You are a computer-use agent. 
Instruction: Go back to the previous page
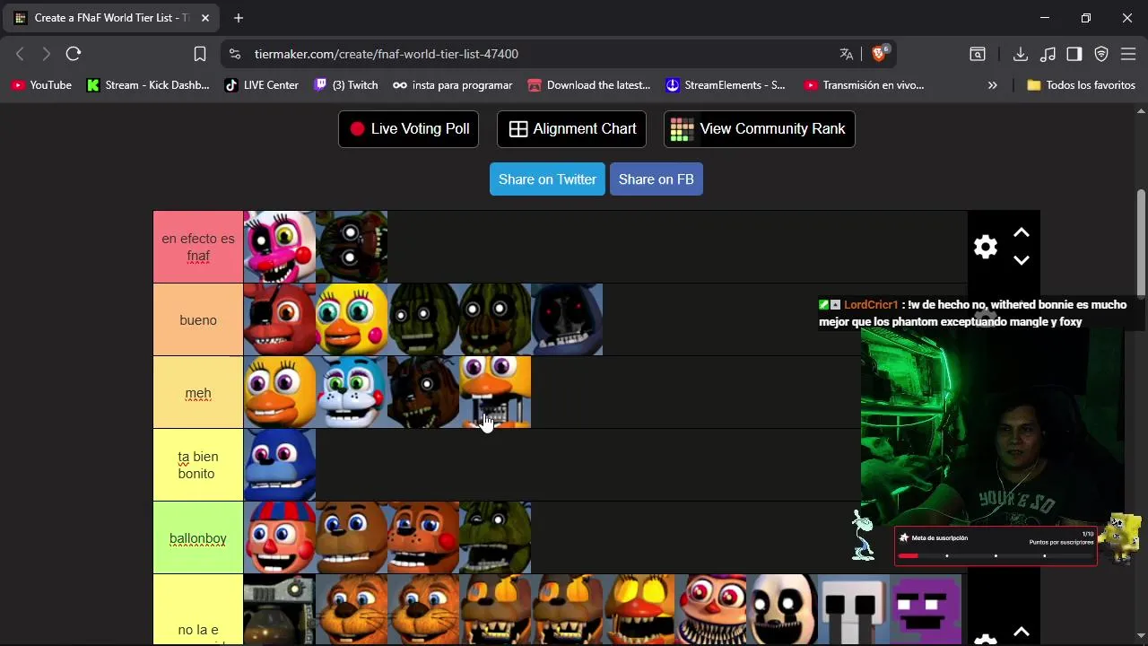click(20, 54)
